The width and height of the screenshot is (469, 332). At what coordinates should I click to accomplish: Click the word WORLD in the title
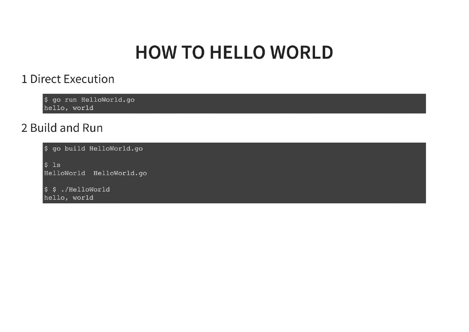(300, 52)
